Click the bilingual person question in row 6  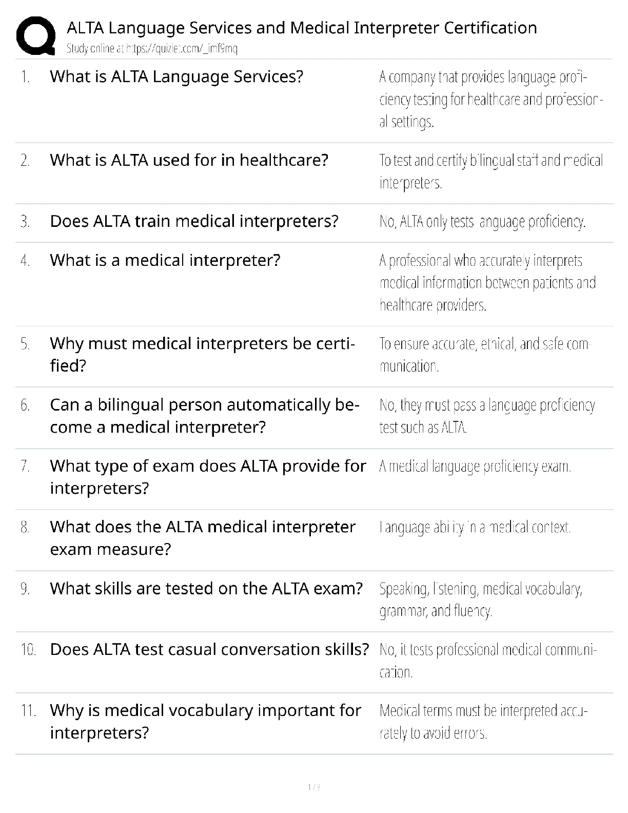point(204,416)
